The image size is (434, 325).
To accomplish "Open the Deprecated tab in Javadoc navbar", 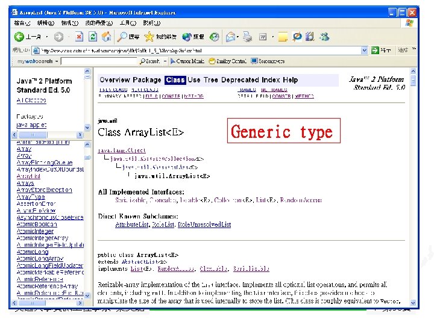I will [240, 80].
